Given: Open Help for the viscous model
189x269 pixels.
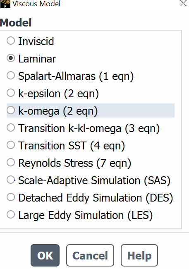Looking at the screenshot, I should [x=139, y=255].
